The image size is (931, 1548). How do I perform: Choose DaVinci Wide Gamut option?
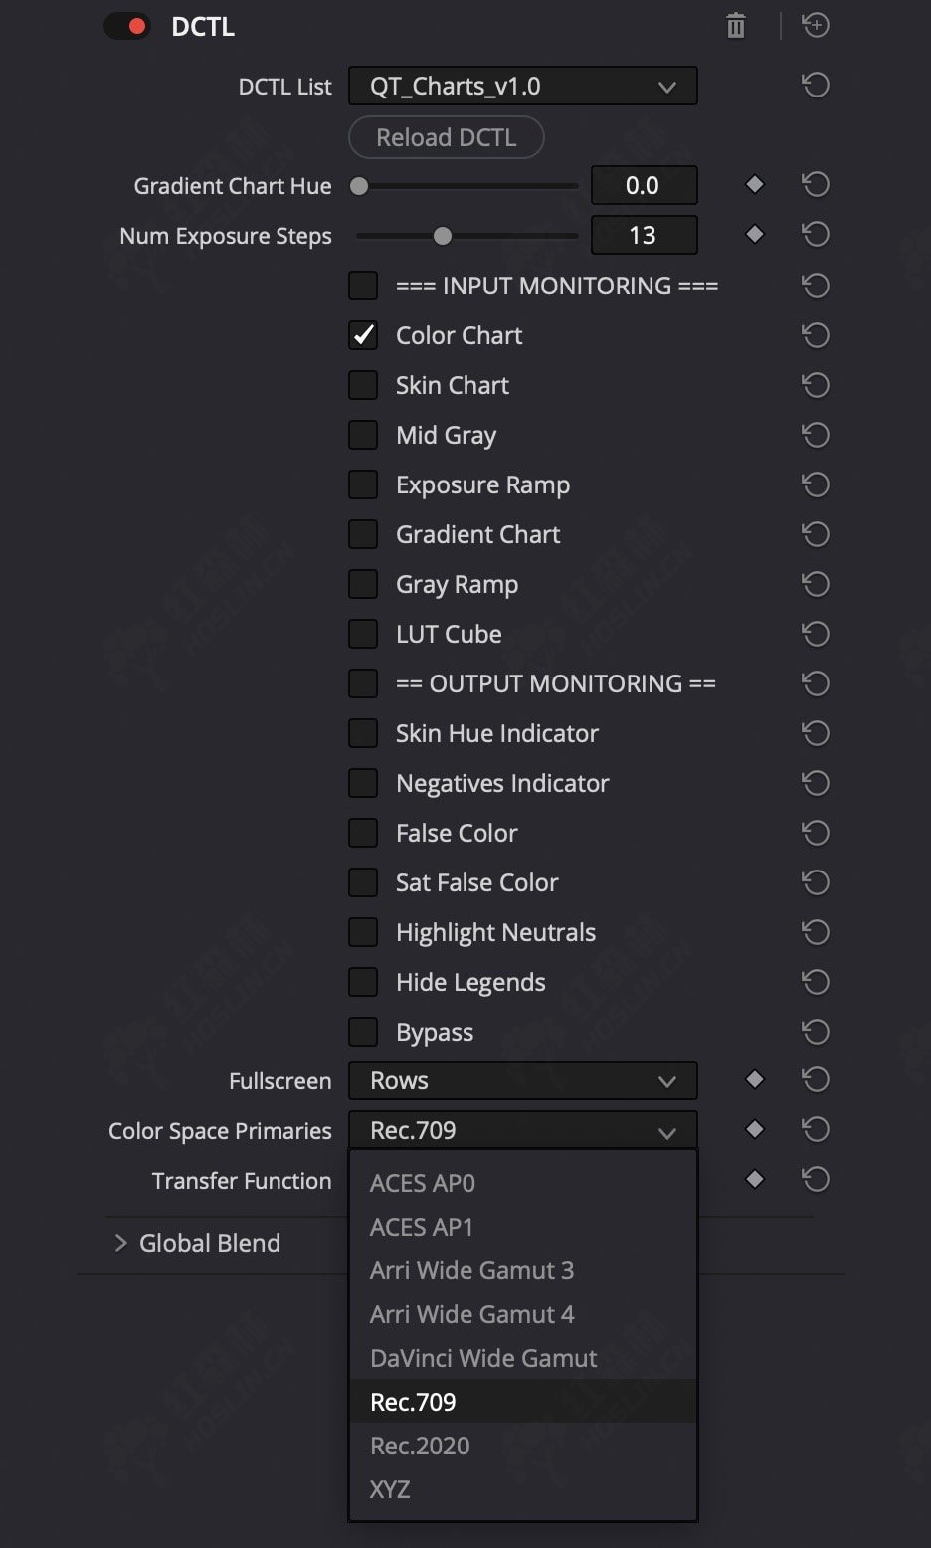coord(483,1358)
